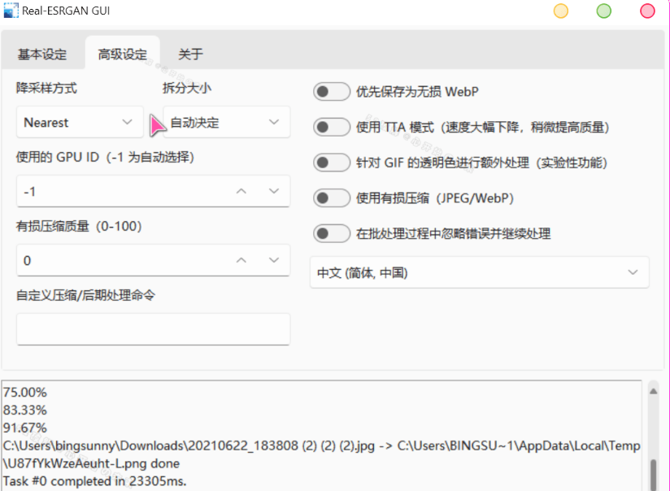Toggle ignoring errors during batch processing

(x=332, y=233)
